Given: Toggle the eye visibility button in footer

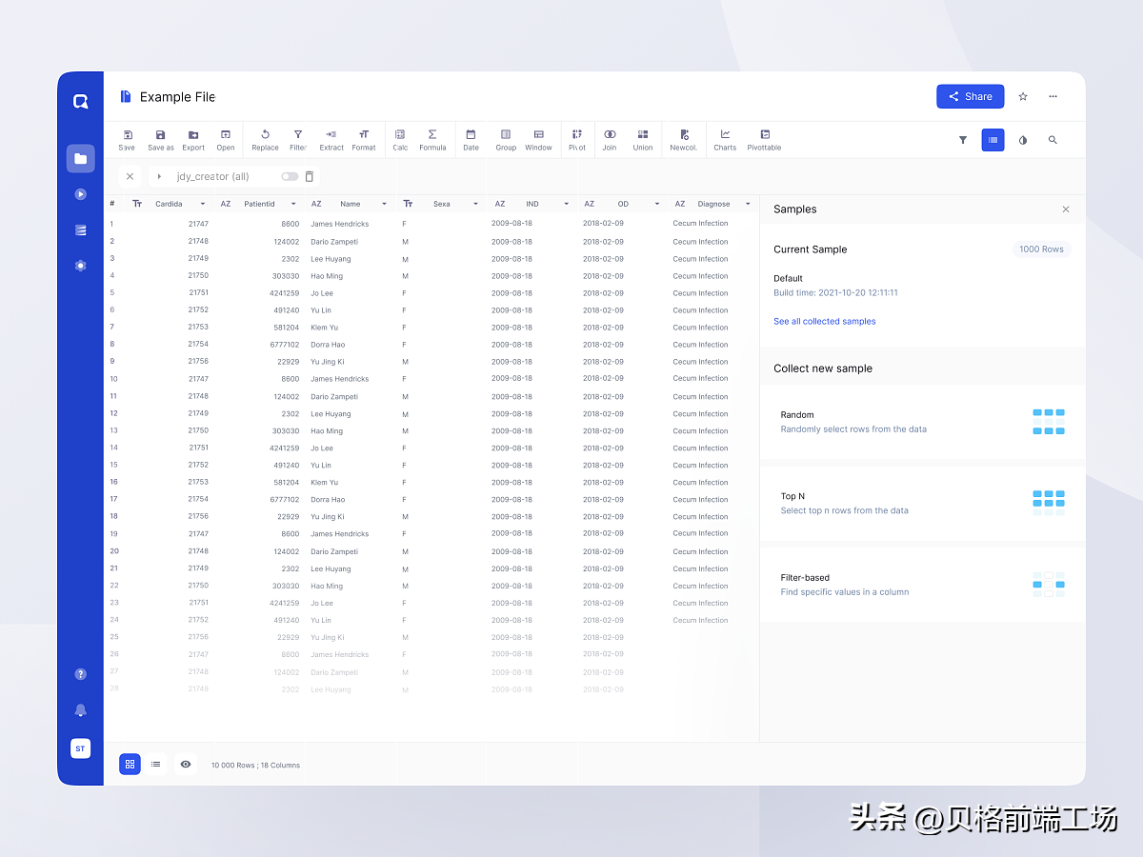Looking at the screenshot, I should [186, 764].
